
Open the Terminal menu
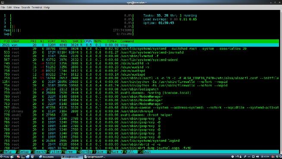click(x=37, y=7)
